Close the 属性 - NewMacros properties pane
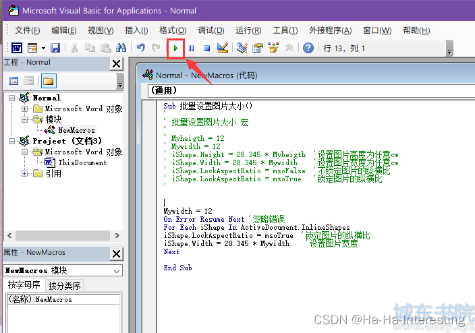Image resolution: width=475 pixels, height=333 pixels. [117, 253]
